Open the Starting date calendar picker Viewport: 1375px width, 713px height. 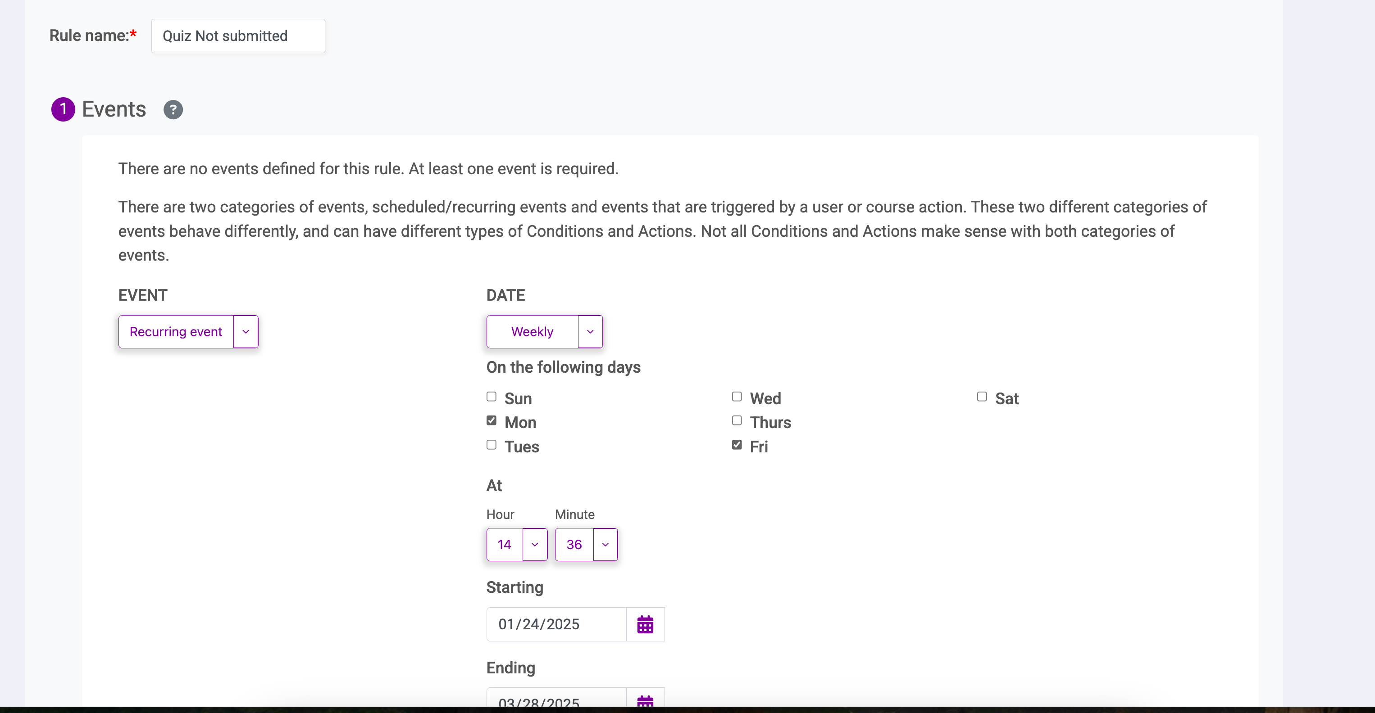point(645,624)
